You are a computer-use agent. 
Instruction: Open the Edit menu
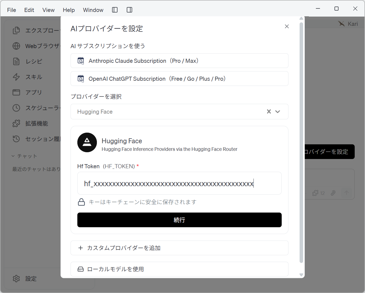coord(29,10)
